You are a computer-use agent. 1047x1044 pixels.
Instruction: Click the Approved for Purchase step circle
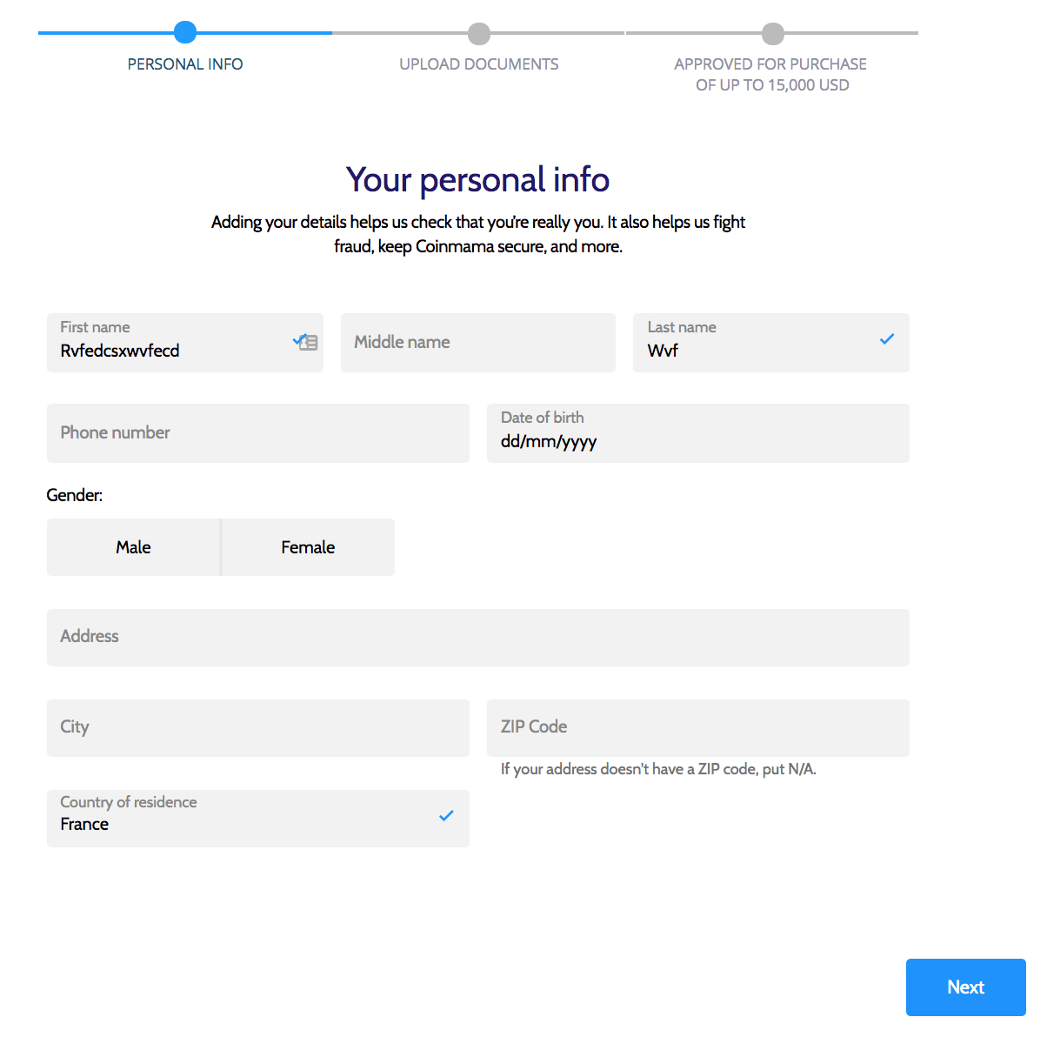point(772,33)
